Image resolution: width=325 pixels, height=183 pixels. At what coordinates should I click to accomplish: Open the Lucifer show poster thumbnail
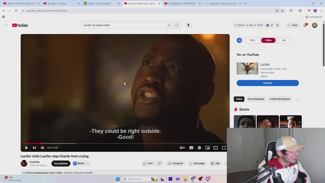[247, 68]
